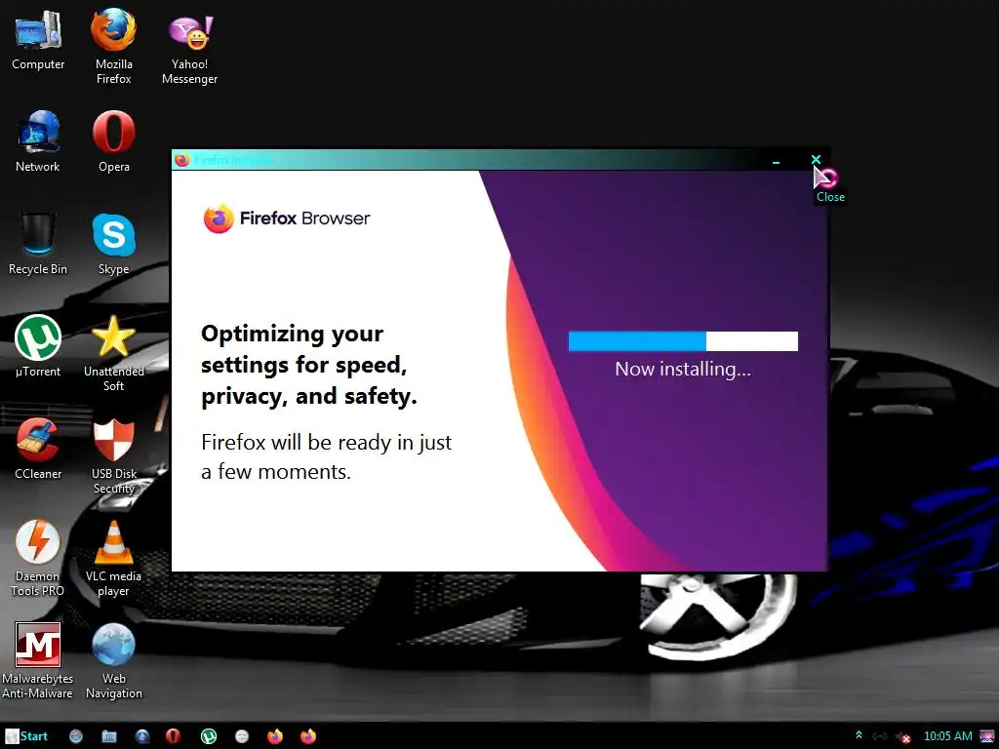The height and width of the screenshot is (749, 999).
Task: Select the Malwarebytes Anti-Malware icon
Action: [x=38, y=660]
